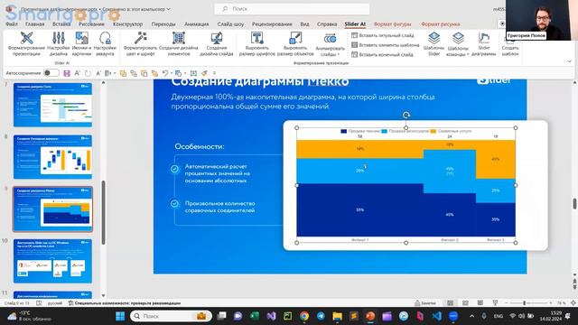Open the Рецензирование tab
The image size is (578, 325).
(x=272, y=24)
